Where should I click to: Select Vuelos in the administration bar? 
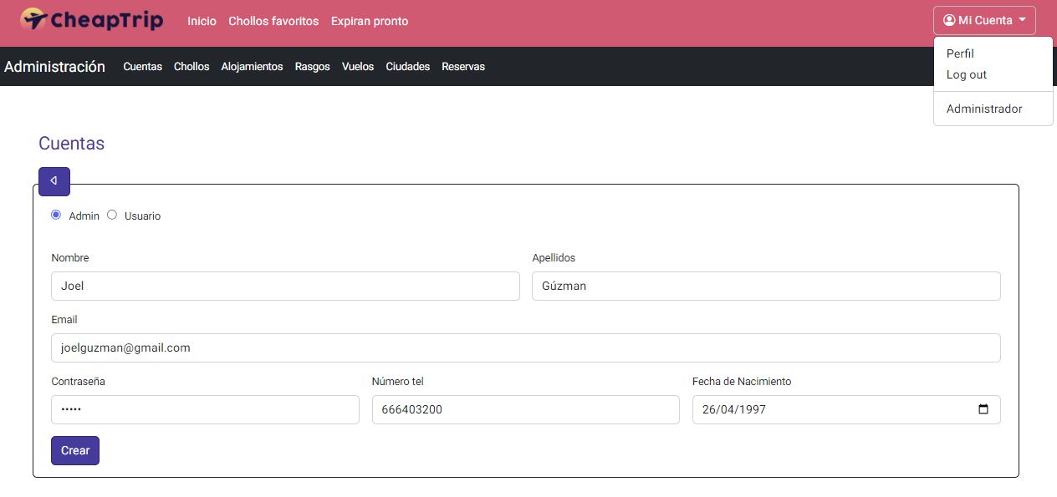[357, 67]
